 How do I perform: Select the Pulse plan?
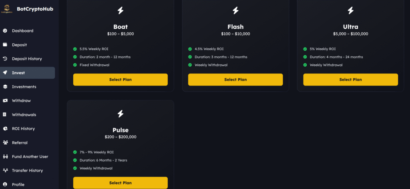pyautogui.click(x=120, y=183)
